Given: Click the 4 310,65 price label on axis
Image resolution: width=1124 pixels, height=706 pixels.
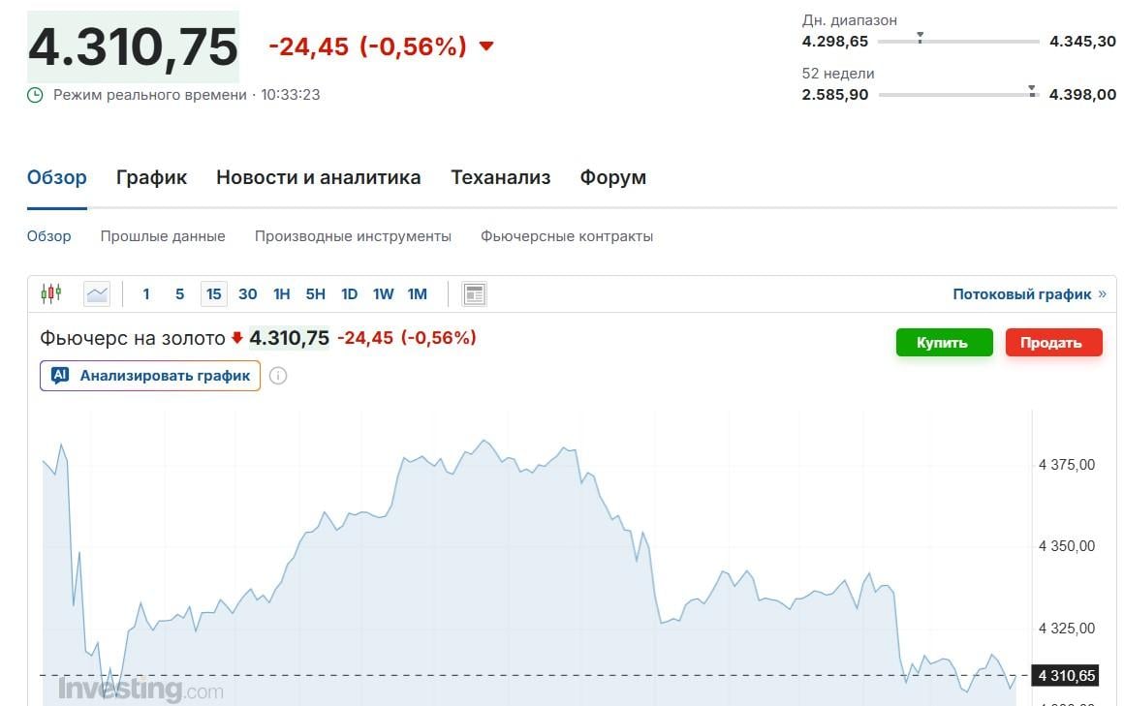Looking at the screenshot, I should (1066, 675).
